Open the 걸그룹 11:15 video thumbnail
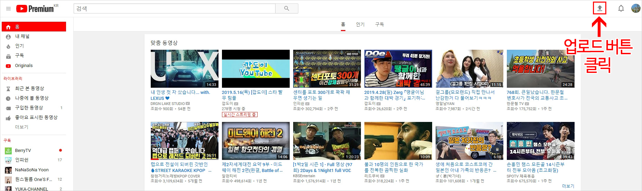Viewport: 642px width, 191px height. click(469, 68)
